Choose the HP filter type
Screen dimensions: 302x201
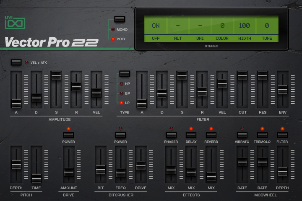coord(121,84)
